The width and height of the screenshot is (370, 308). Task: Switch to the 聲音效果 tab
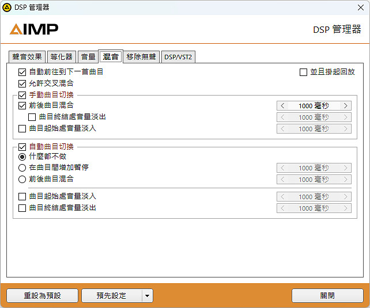(x=27, y=57)
